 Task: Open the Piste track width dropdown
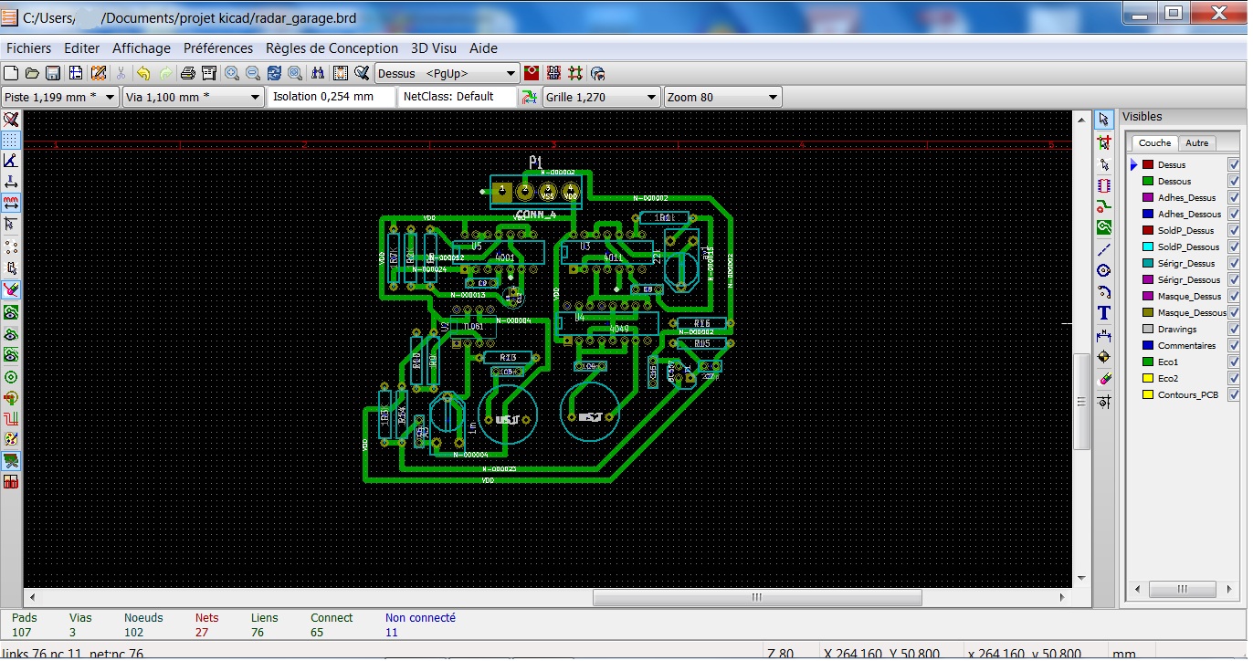pos(111,97)
